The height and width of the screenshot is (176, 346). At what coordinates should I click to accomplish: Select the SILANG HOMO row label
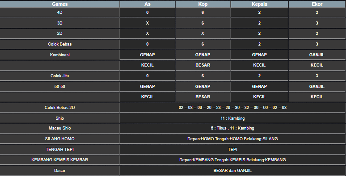click(x=59, y=139)
